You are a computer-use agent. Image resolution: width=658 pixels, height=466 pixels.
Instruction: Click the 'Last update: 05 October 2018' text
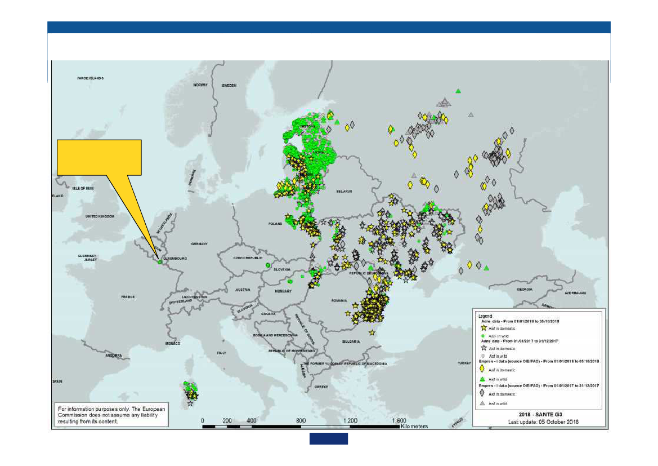coord(543,421)
